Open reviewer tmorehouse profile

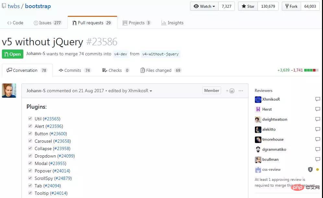[273, 139]
